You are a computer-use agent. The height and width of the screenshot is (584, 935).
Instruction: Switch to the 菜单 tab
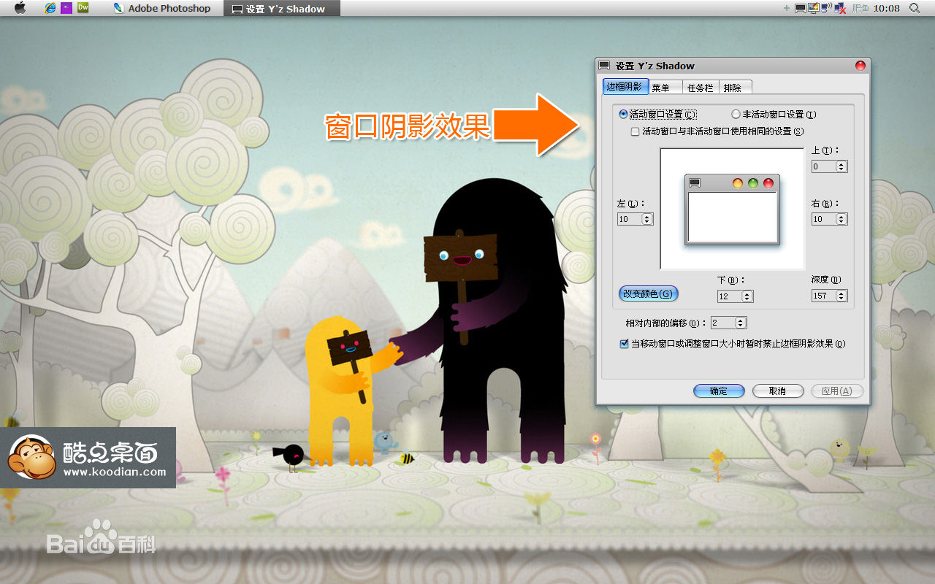click(x=665, y=88)
